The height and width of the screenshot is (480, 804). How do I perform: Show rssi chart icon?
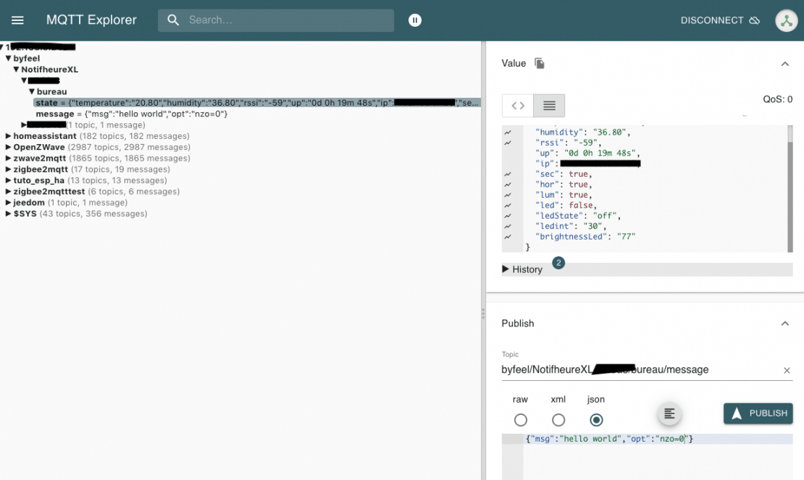[x=508, y=143]
